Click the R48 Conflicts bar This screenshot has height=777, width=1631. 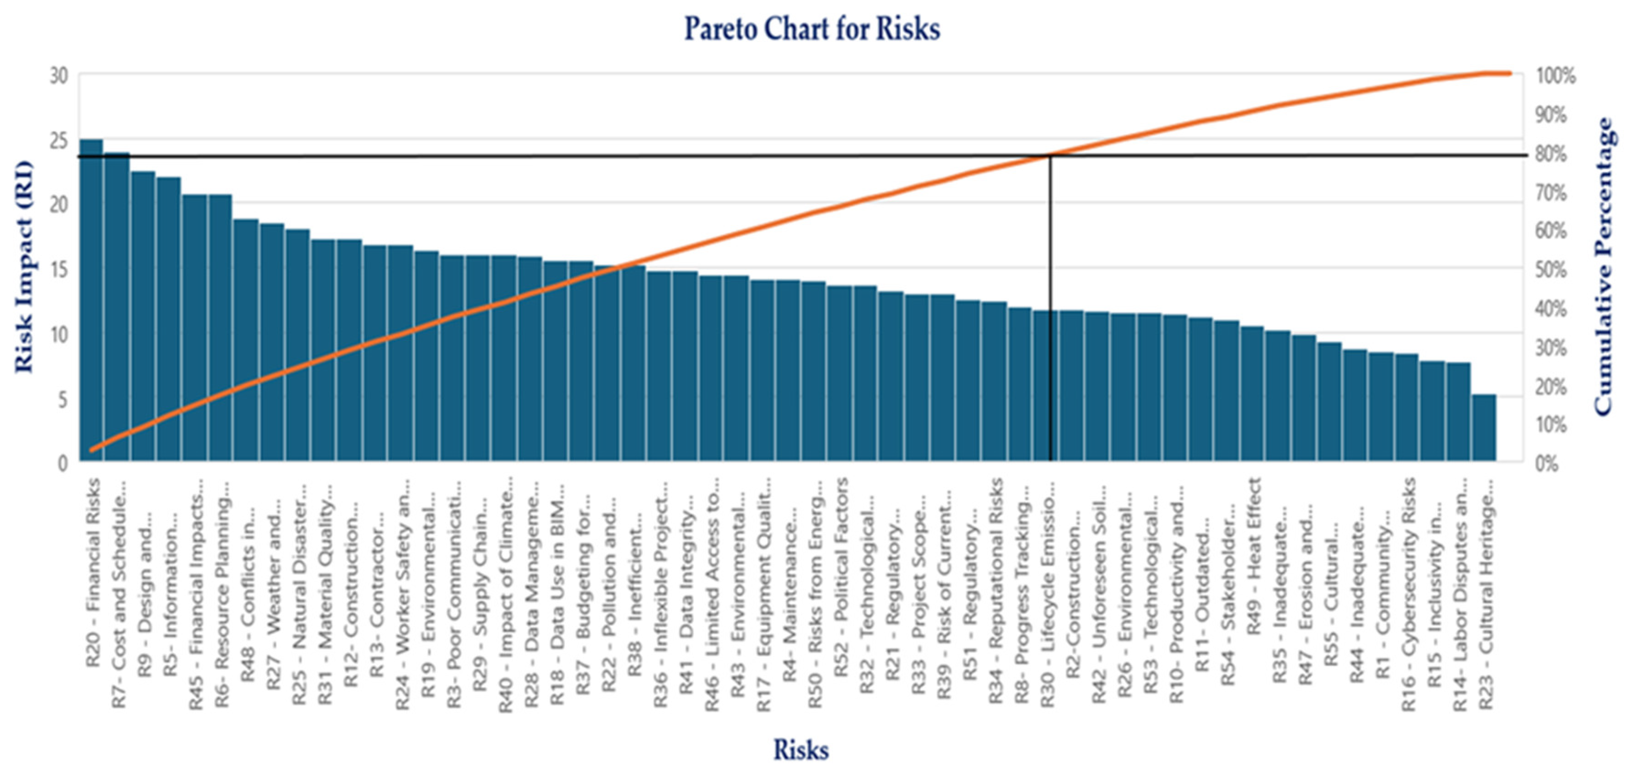pyautogui.click(x=246, y=340)
